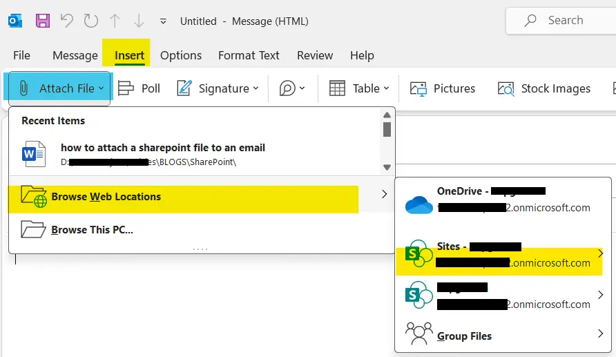The image size is (616, 357).
Task: Open Stock Images
Action: tap(544, 88)
